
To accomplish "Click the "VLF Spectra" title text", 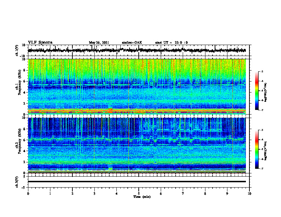I will (x=40, y=43).
